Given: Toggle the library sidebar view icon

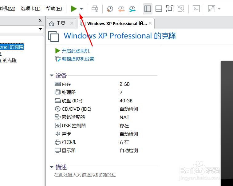Looking at the screenshot, I should 148,9.
